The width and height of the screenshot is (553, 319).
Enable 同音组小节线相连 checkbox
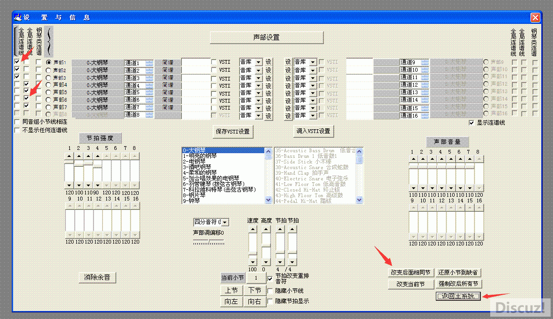click(x=17, y=122)
